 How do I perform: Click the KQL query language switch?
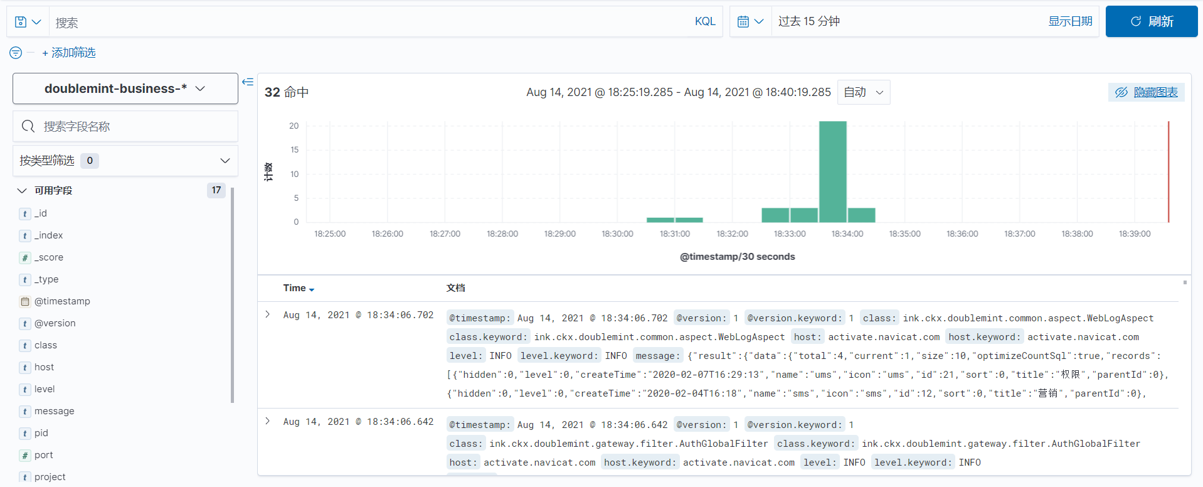coord(705,21)
